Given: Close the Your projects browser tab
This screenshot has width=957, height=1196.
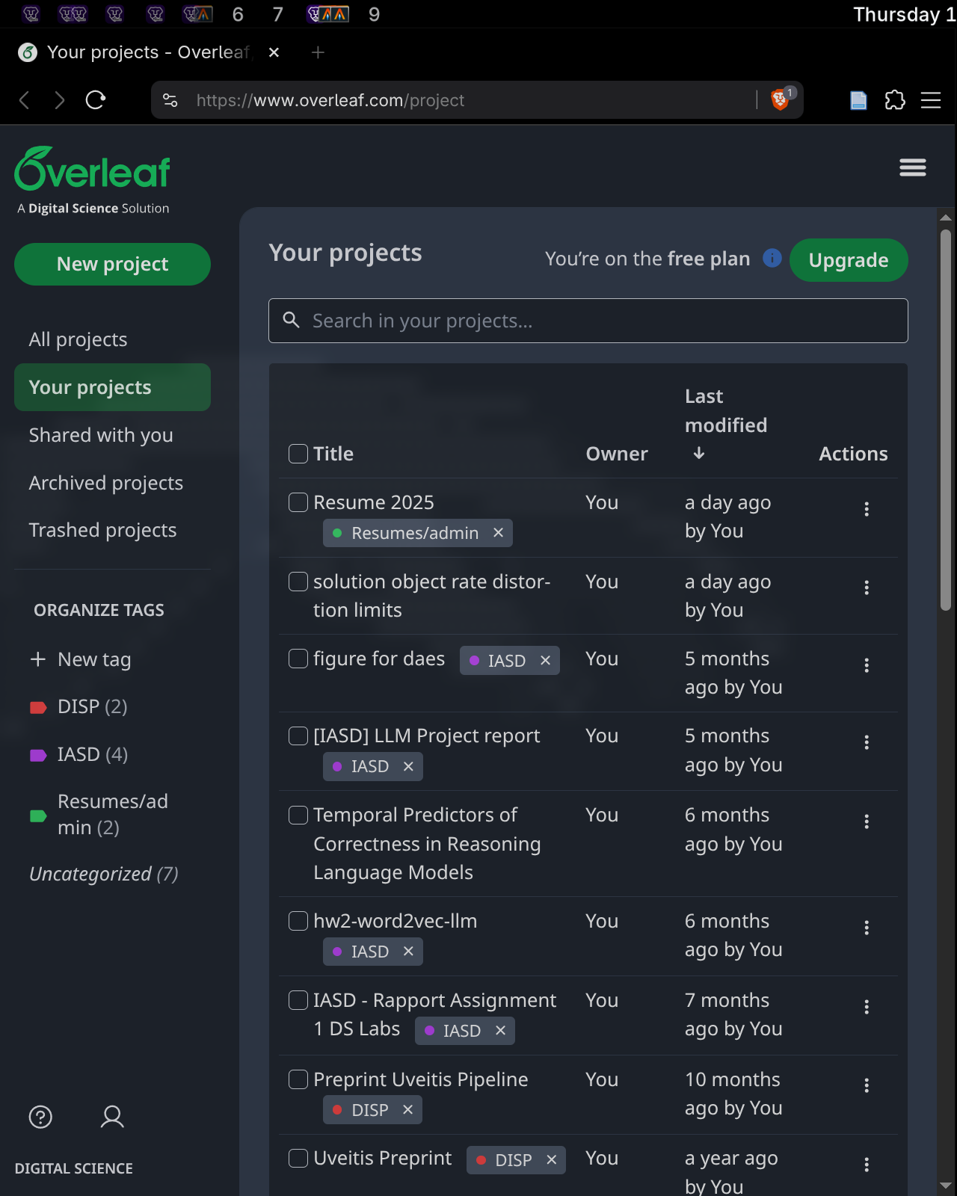Looking at the screenshot, I should coord(274,52).
